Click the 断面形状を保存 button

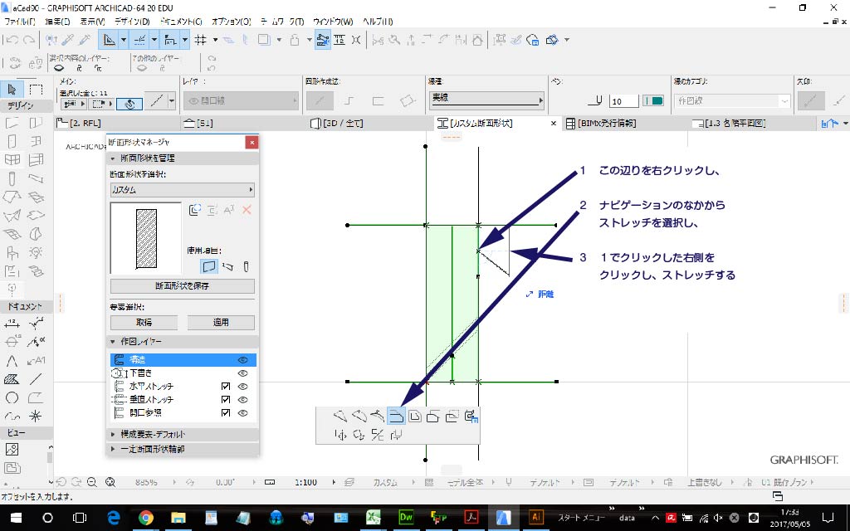click(x=182, y=286)
